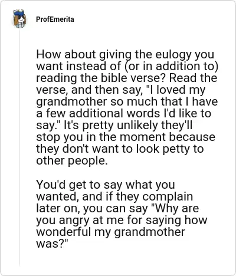Click the line 'a few additional words I'd like to'
Viewport: 236px width, 276px height.
click(x=124, y=113)
